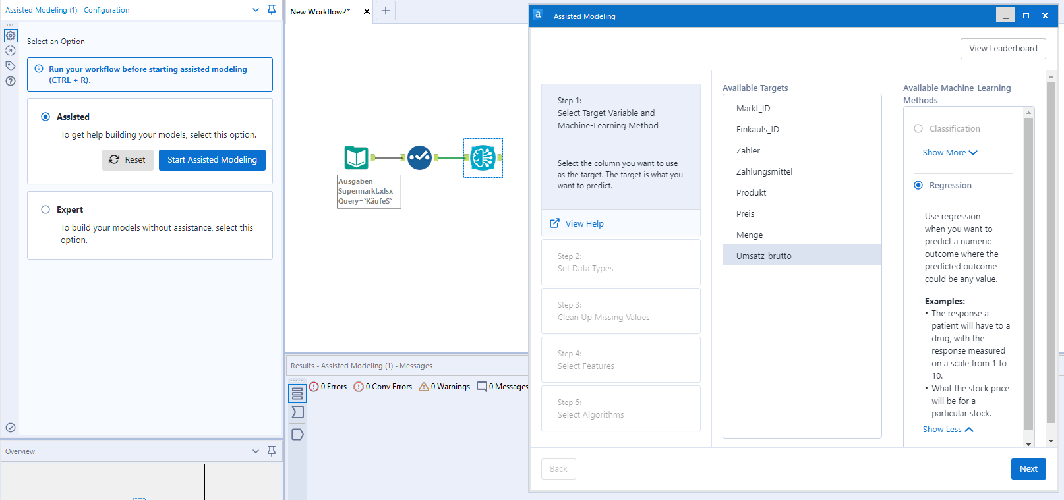
Task: Select the Assisted Modeling brain tool on canvas
Action: (x=483, y=157)
